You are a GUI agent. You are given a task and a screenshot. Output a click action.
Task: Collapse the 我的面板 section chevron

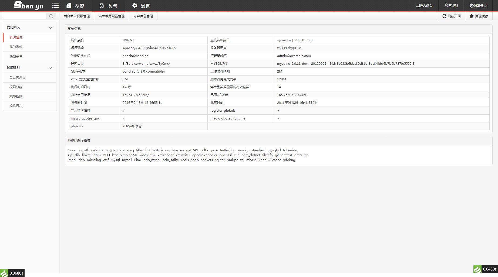coord(50,28)
